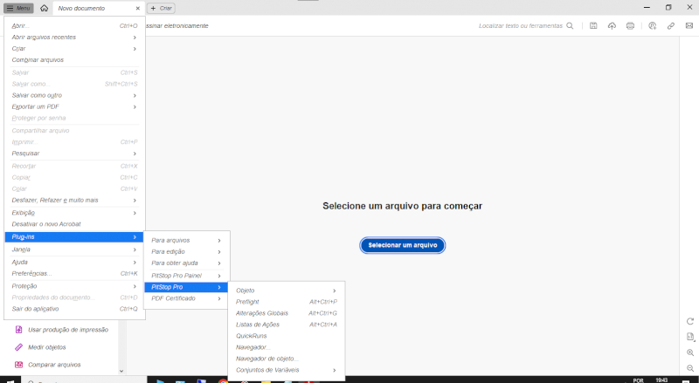Open Usar produção de impressão tool
This screenshot has width=699, height=383.
point(61,330)
